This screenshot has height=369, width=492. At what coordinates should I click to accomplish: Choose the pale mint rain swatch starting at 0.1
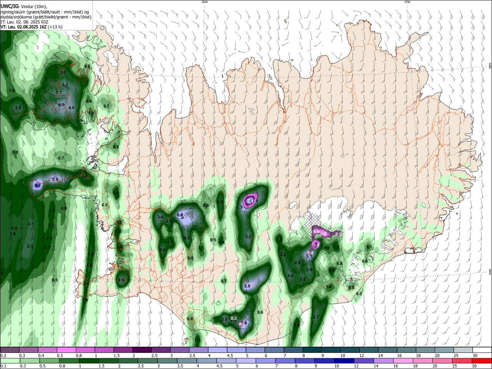point(10,361)
